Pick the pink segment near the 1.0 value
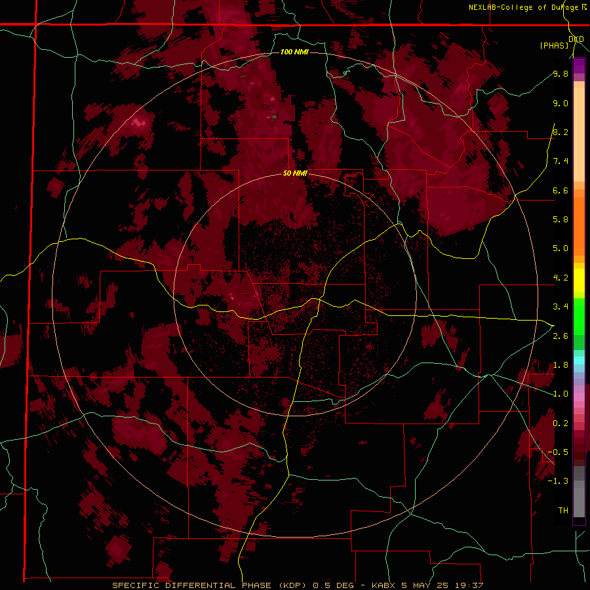 [579, 397]
